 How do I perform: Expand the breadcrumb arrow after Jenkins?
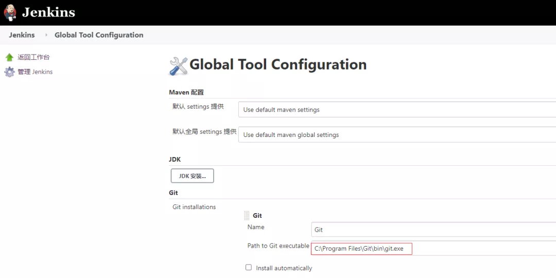(46, 35)
